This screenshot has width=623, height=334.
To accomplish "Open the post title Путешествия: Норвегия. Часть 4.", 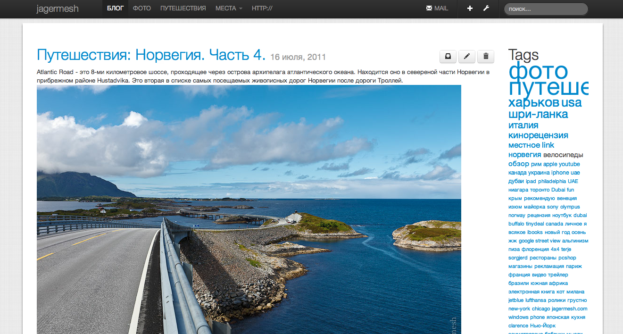I will pyautogui.click(x=151, y=55).
